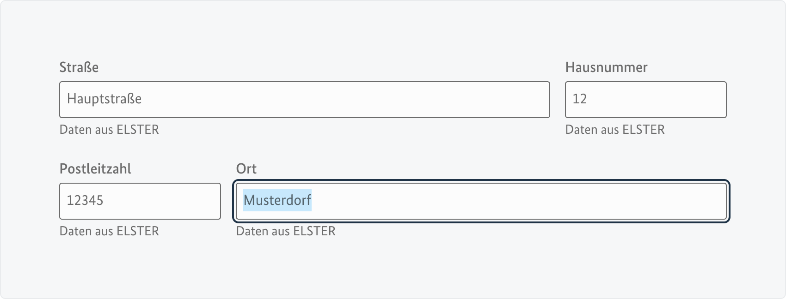This screenshot has width=786, height=299.
Task: Click the highlighted "Musterdorf" text
Action: click(x=277, y=200)
